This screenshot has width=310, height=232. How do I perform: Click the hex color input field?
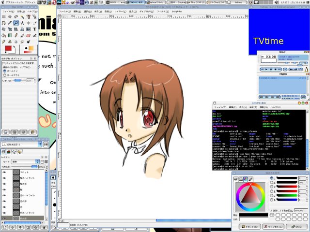point(301,211)
